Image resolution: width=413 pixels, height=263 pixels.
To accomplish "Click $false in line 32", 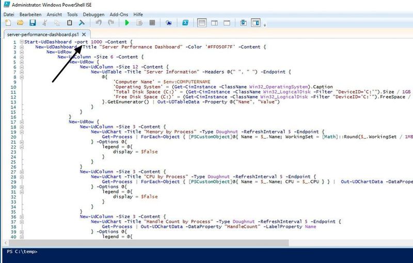I will 149,196.
